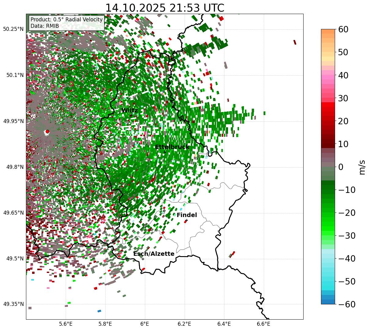
Task: Select the Esch/Alzette city label
Action: (154, 254)
